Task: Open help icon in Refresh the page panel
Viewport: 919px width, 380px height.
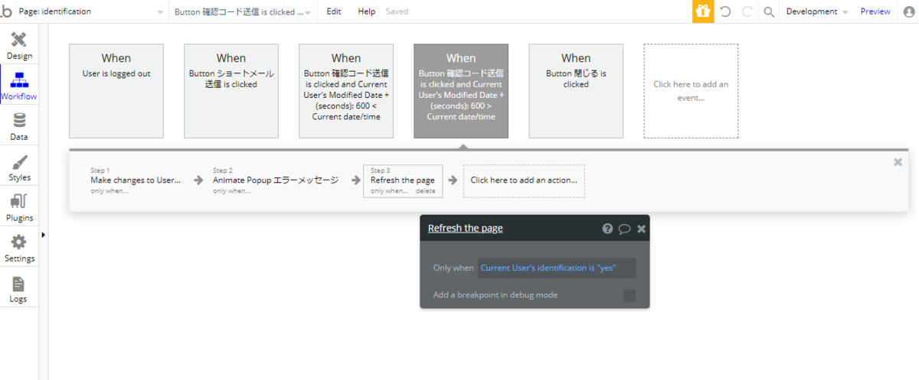Action: click(x=607, y=229)
